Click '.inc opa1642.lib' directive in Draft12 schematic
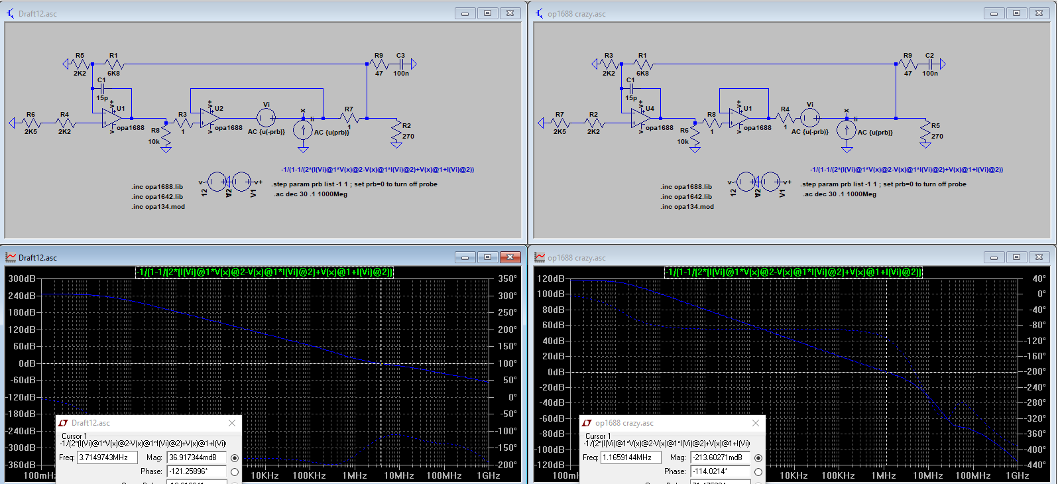 click(157, 197)
